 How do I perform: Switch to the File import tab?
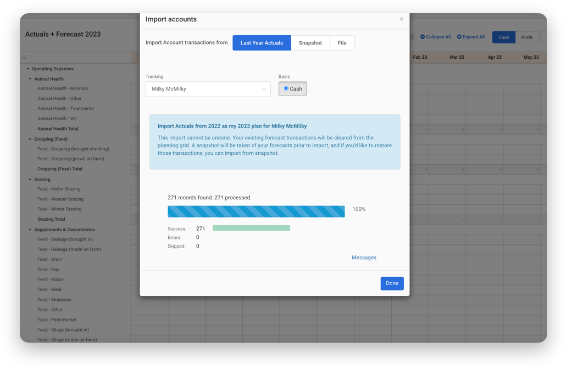click(x=342, y=42)
